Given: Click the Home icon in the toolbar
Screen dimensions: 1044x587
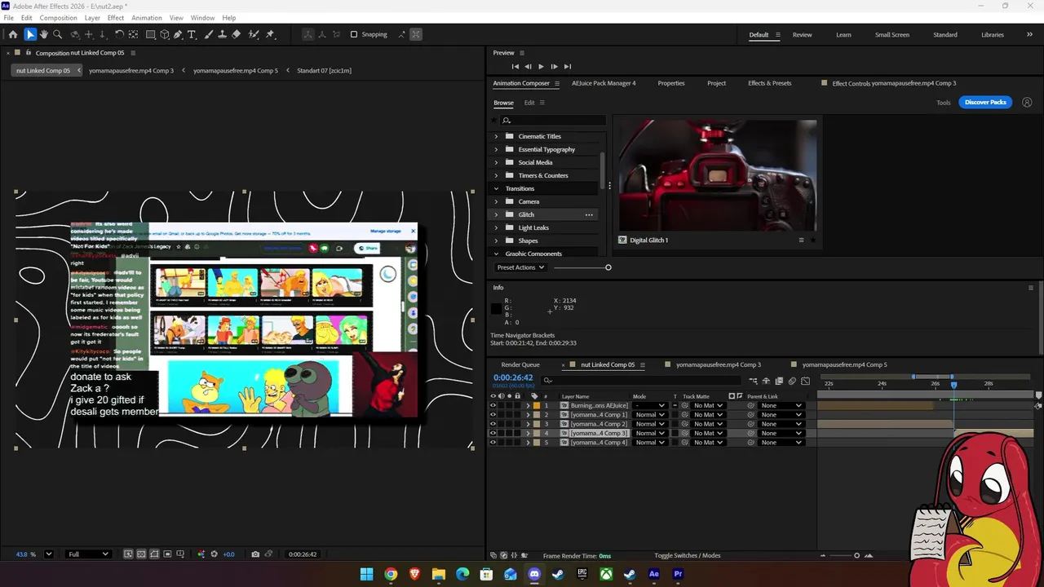Looking at the screenshot, I should click(x=13, y=34).
